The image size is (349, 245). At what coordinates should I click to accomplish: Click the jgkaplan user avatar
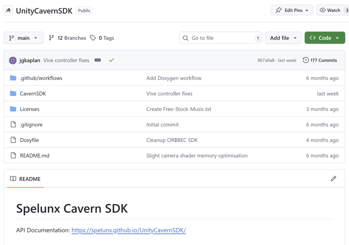point(13,60)
